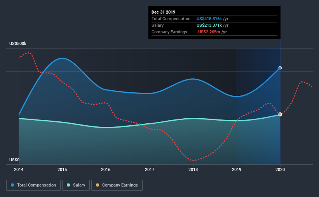Click the 2020 x-axis label
The height and width of the screenshot is (197, 319).
tap(280, 169)
